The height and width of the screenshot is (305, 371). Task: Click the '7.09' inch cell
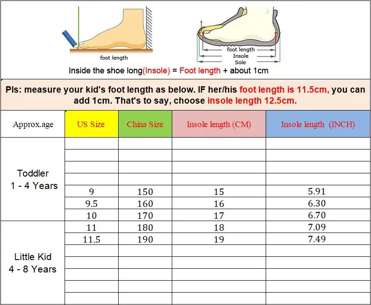pos(318,227)
